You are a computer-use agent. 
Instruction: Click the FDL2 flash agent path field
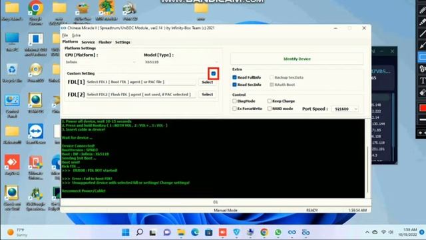click(x=141, y=95)
